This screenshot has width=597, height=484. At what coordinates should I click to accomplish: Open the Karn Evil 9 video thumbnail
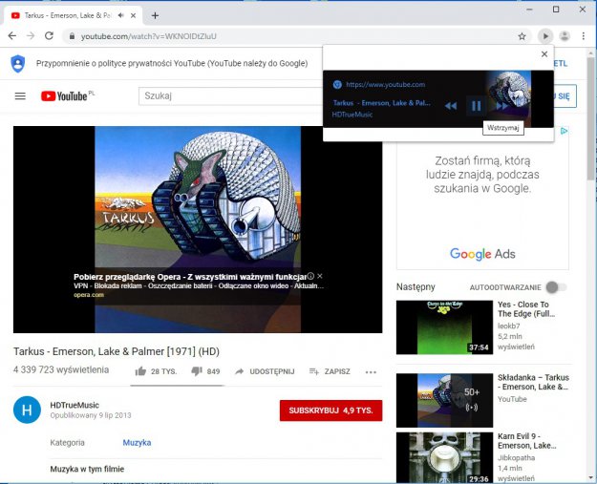pyautogui.click(x=444, y=458)
